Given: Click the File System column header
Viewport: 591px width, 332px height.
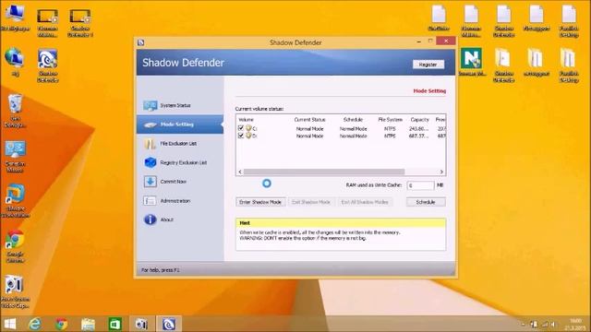Looking at the screenshot, I should click(390, 120).
